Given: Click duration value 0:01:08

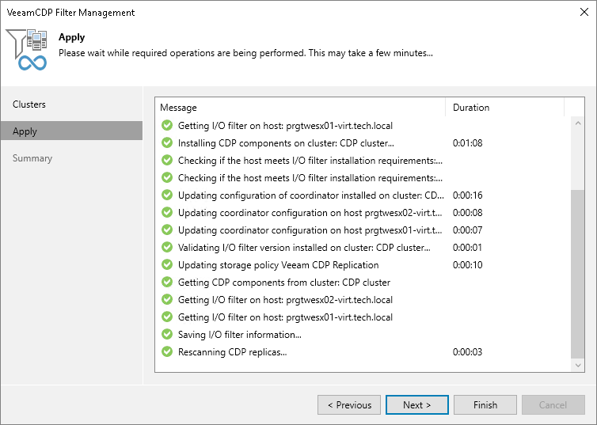Looking at the screenshot, I should pos(468,142).
